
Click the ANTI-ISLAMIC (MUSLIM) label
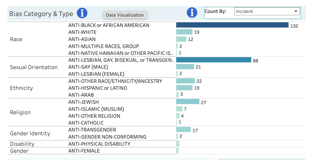(x=96, y=109)
